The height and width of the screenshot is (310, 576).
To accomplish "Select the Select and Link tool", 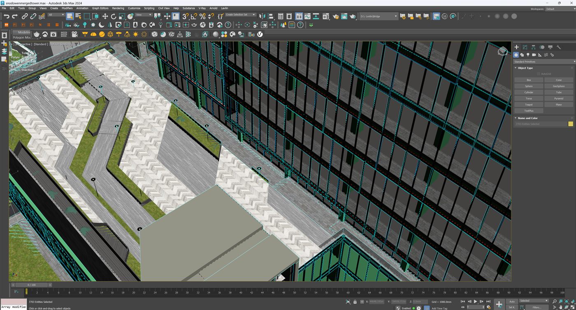I will tap(24, 16).
